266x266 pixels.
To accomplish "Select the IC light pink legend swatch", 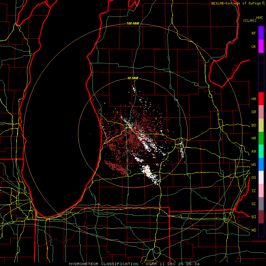I will [x=261, y=191].
